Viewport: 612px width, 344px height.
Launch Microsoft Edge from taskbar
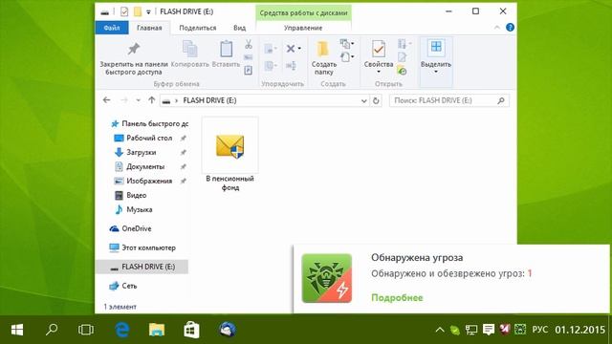click(122, 330)
